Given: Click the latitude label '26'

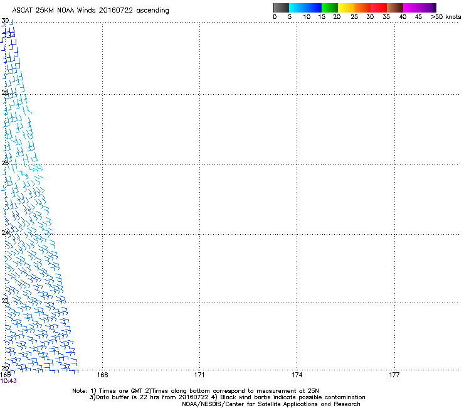Looking at the screenshot, I should 5,163.
